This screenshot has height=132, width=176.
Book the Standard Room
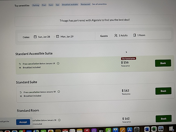164,119
